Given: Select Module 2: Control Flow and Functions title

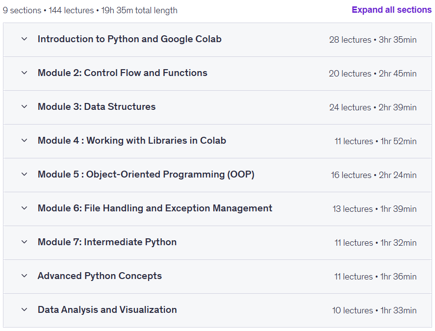Looking at the screenshot, I should click(x=122, y=73).
